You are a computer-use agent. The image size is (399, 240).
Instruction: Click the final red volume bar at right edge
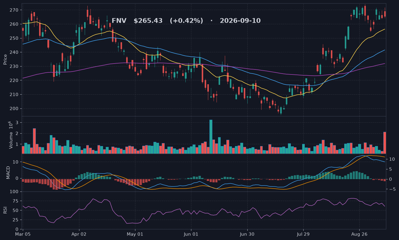point(384,143)
